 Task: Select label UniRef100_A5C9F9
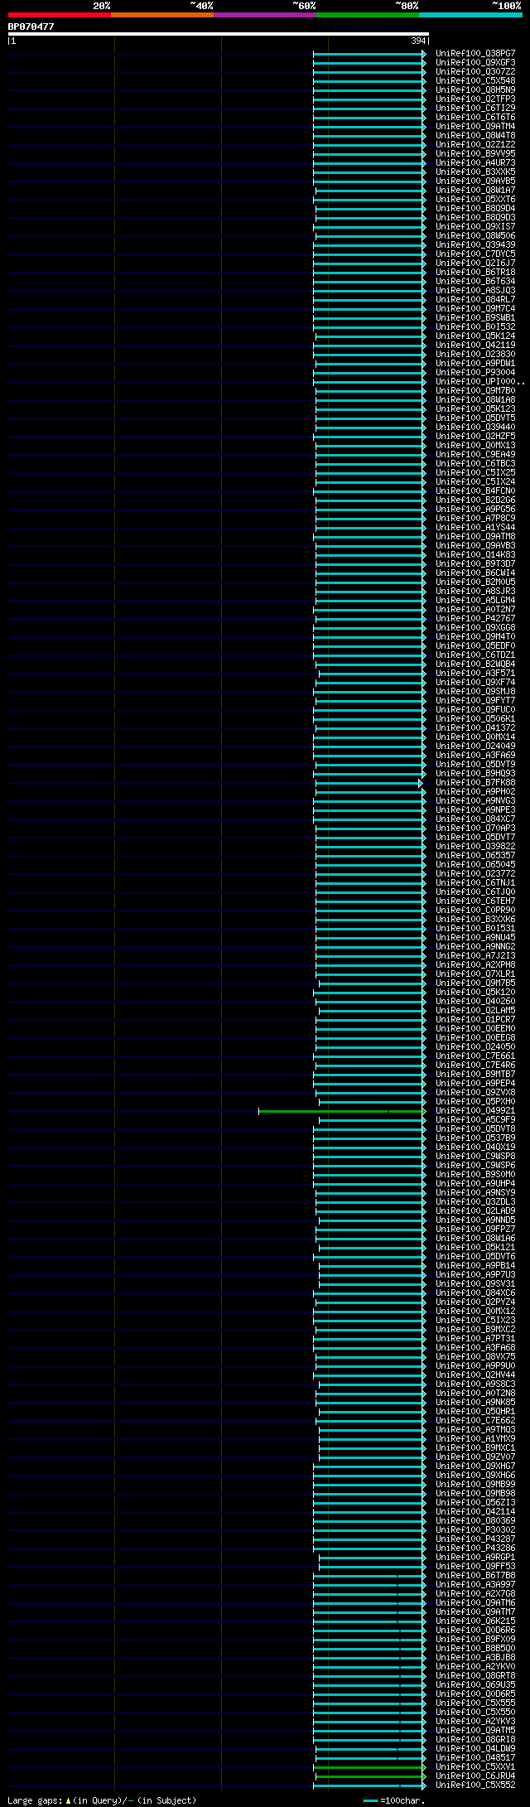coord(475,1119)
